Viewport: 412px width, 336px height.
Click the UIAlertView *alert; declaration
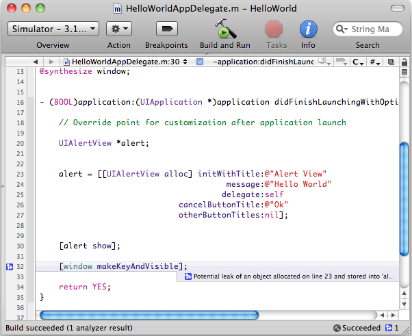click(x=104, y=144)
